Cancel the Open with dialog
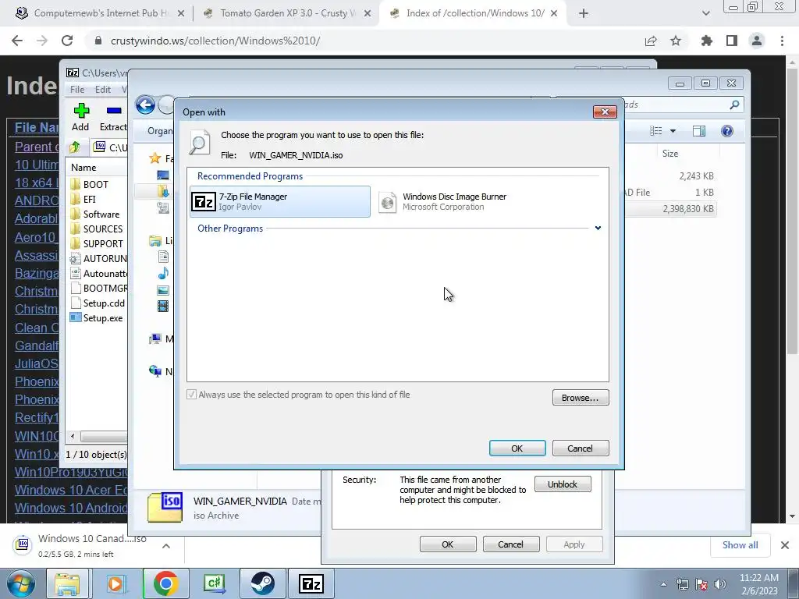 [x=581, y=448]
